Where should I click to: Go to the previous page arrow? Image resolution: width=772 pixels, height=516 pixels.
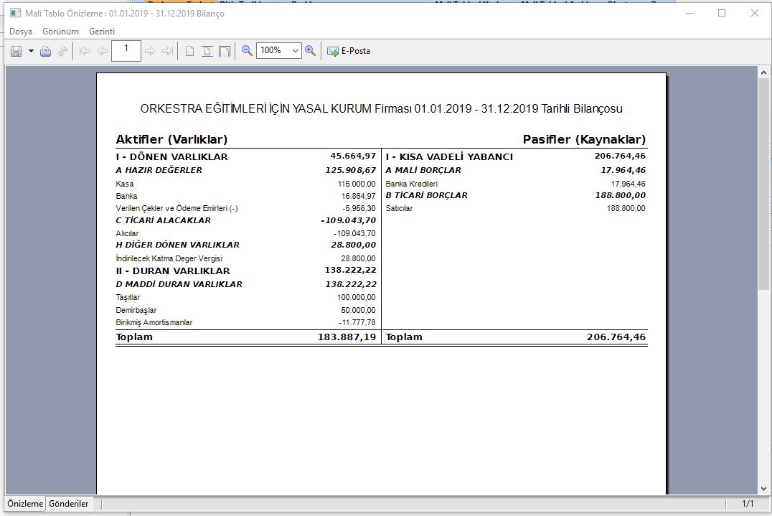[103, 51]
